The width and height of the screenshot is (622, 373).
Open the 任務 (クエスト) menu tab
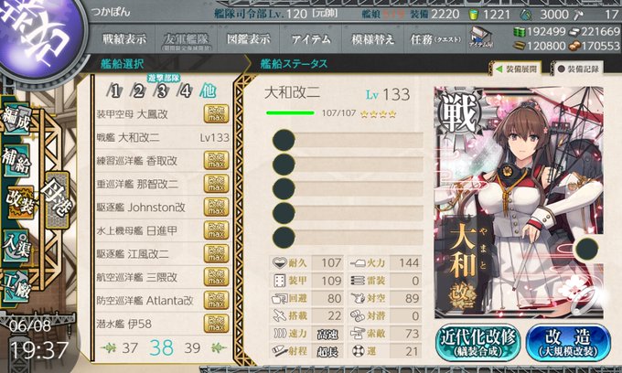pos(435,38)
